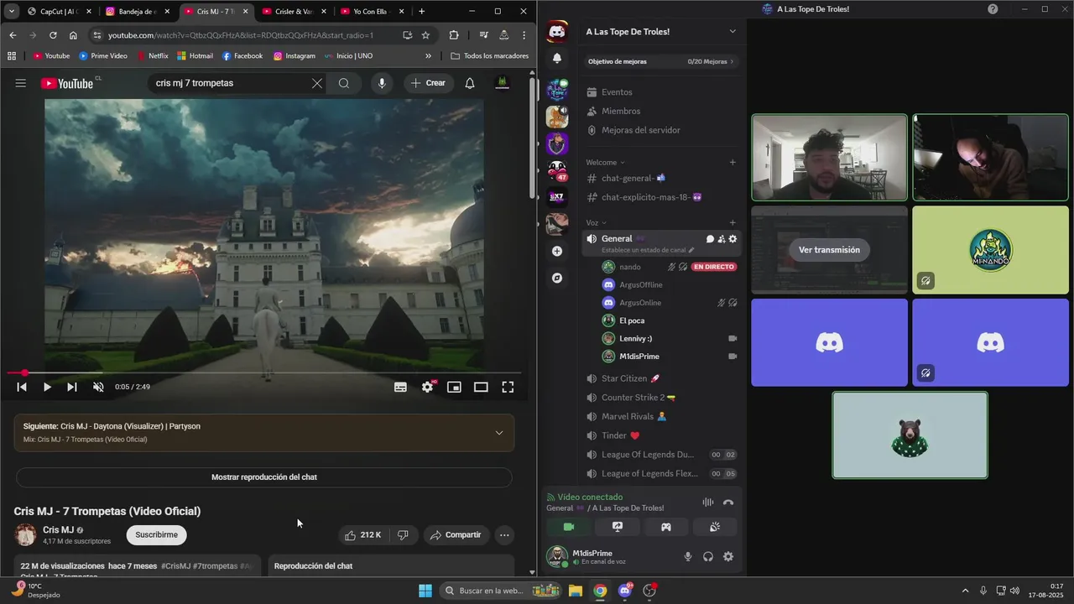1074x604 pixels.
Task: Show more bookmarks with the chevron
Action: pos(428,56)
